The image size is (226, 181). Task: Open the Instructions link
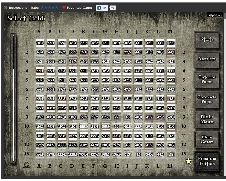18,8
